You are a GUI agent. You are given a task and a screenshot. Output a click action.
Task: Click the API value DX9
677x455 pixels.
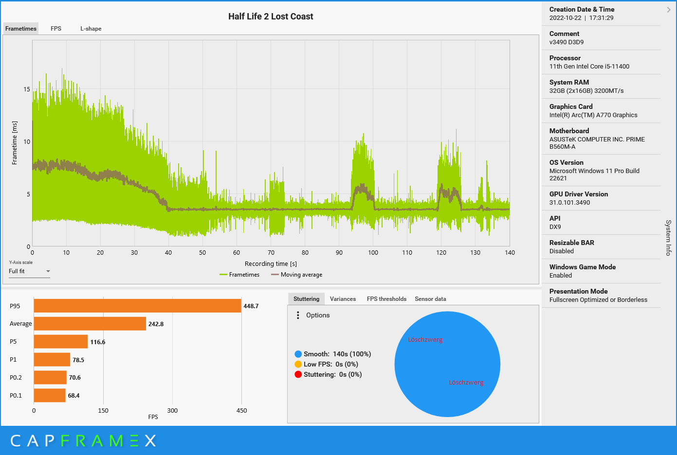[555, 227]
